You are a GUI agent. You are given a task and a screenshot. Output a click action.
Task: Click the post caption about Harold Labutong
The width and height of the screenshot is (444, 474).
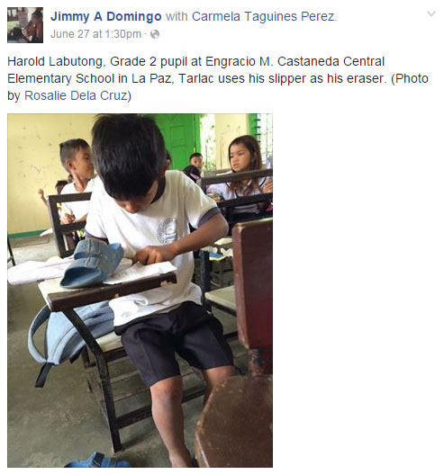[218, 78]
